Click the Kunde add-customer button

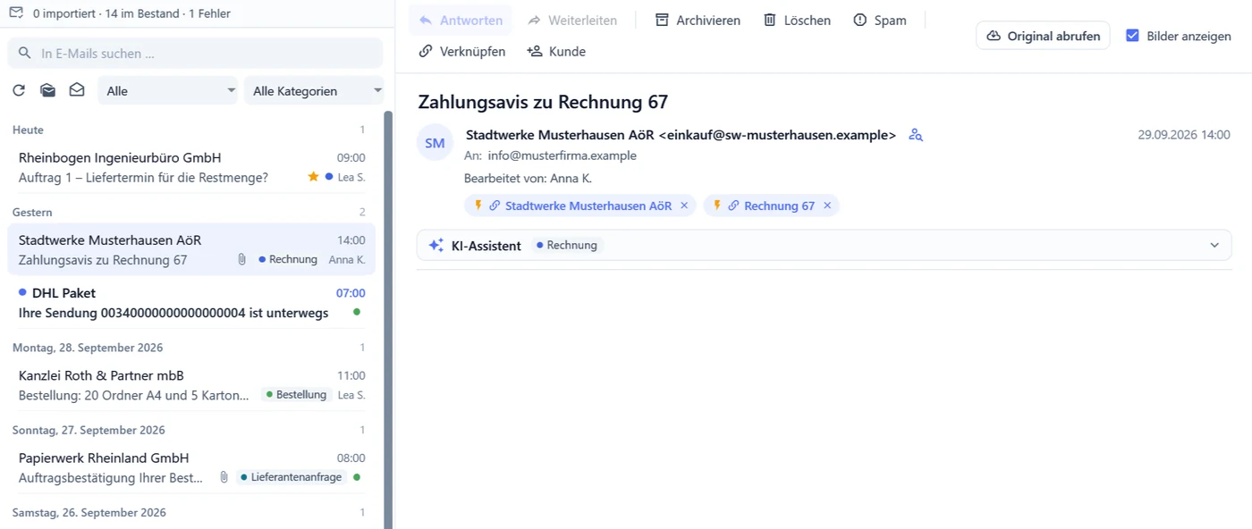(x=556, y=51)
